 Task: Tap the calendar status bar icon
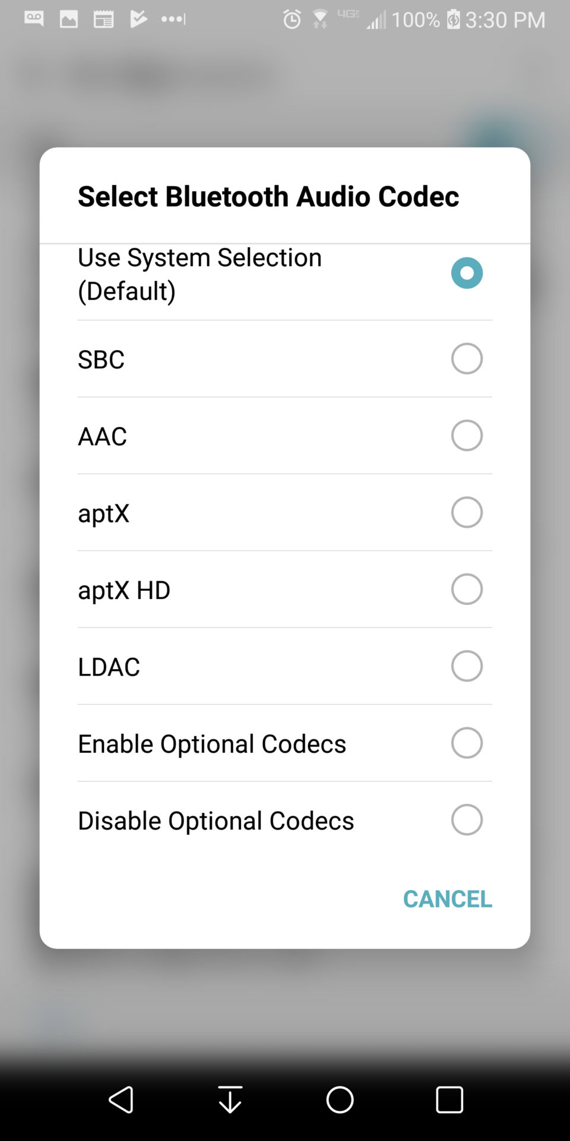pyautogui.click(x=103, y=20)
